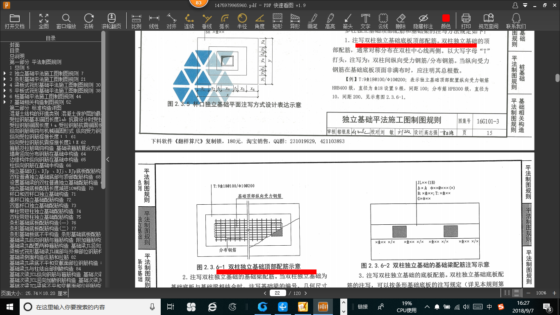Click the 打印 print icon
Image resolution: width=560 pixels, height=315 pixels.
466,21
